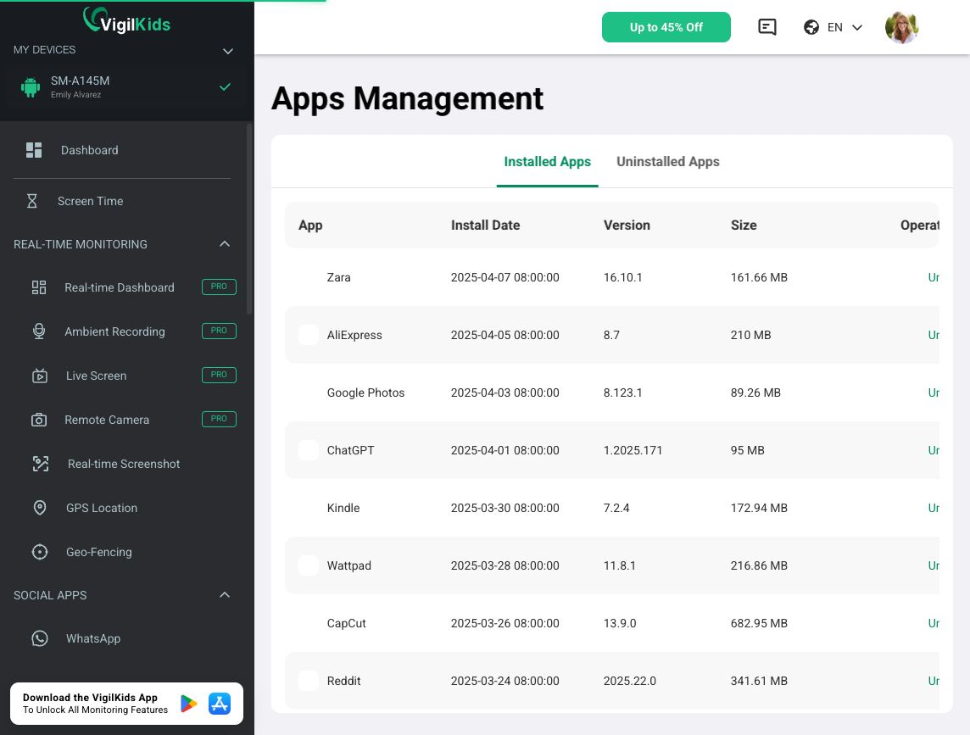Screen dimensions: 970x735
Task: Click the Ambient Recording microphone icon
Action: point(39,331)
